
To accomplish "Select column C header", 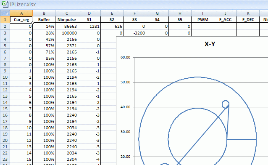I will 67,13.
